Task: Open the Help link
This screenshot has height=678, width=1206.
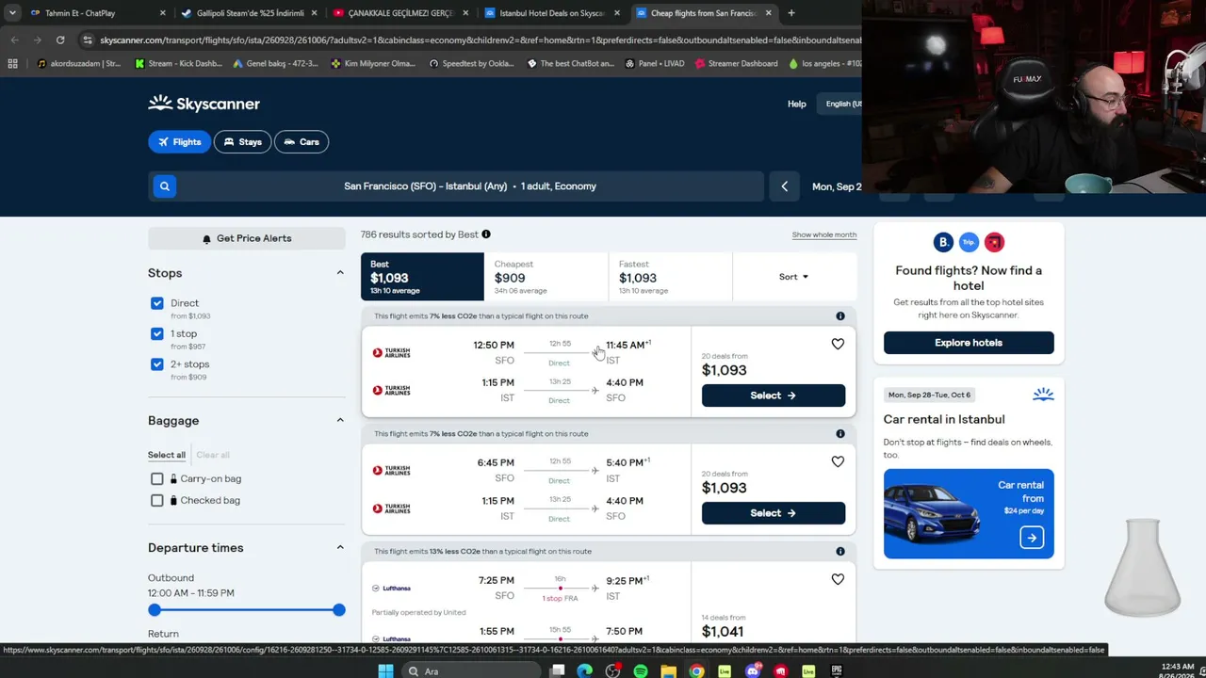Action: pyautogui.click(x=797, y=104)
